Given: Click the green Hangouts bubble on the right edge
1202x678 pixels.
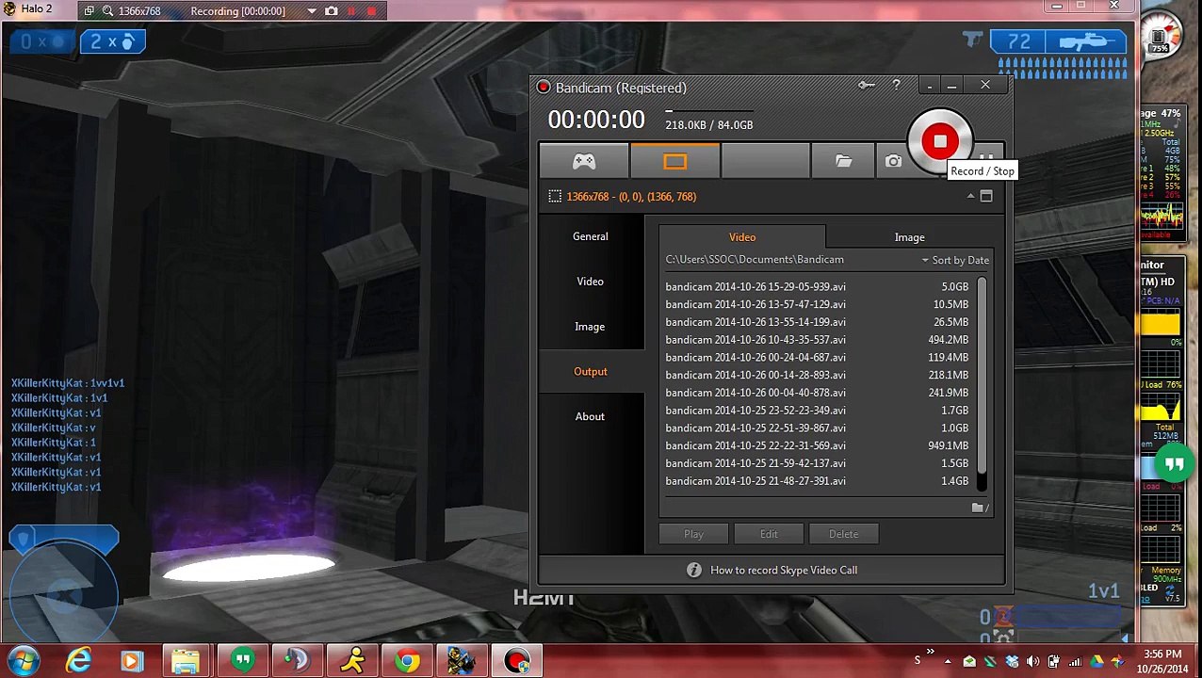Looking at the screenshot, I should click(1174, 463).
